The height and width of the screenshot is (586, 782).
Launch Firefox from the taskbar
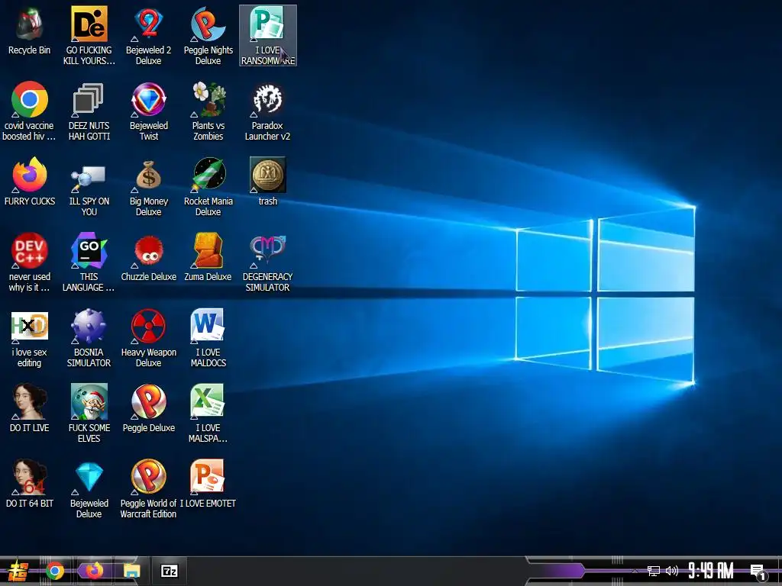coord(94,571)
